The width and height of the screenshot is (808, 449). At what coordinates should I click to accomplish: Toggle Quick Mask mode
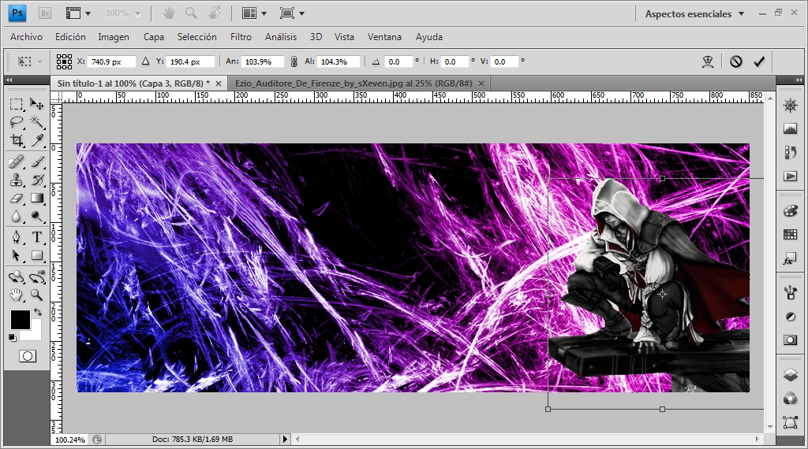coord(28,356)
